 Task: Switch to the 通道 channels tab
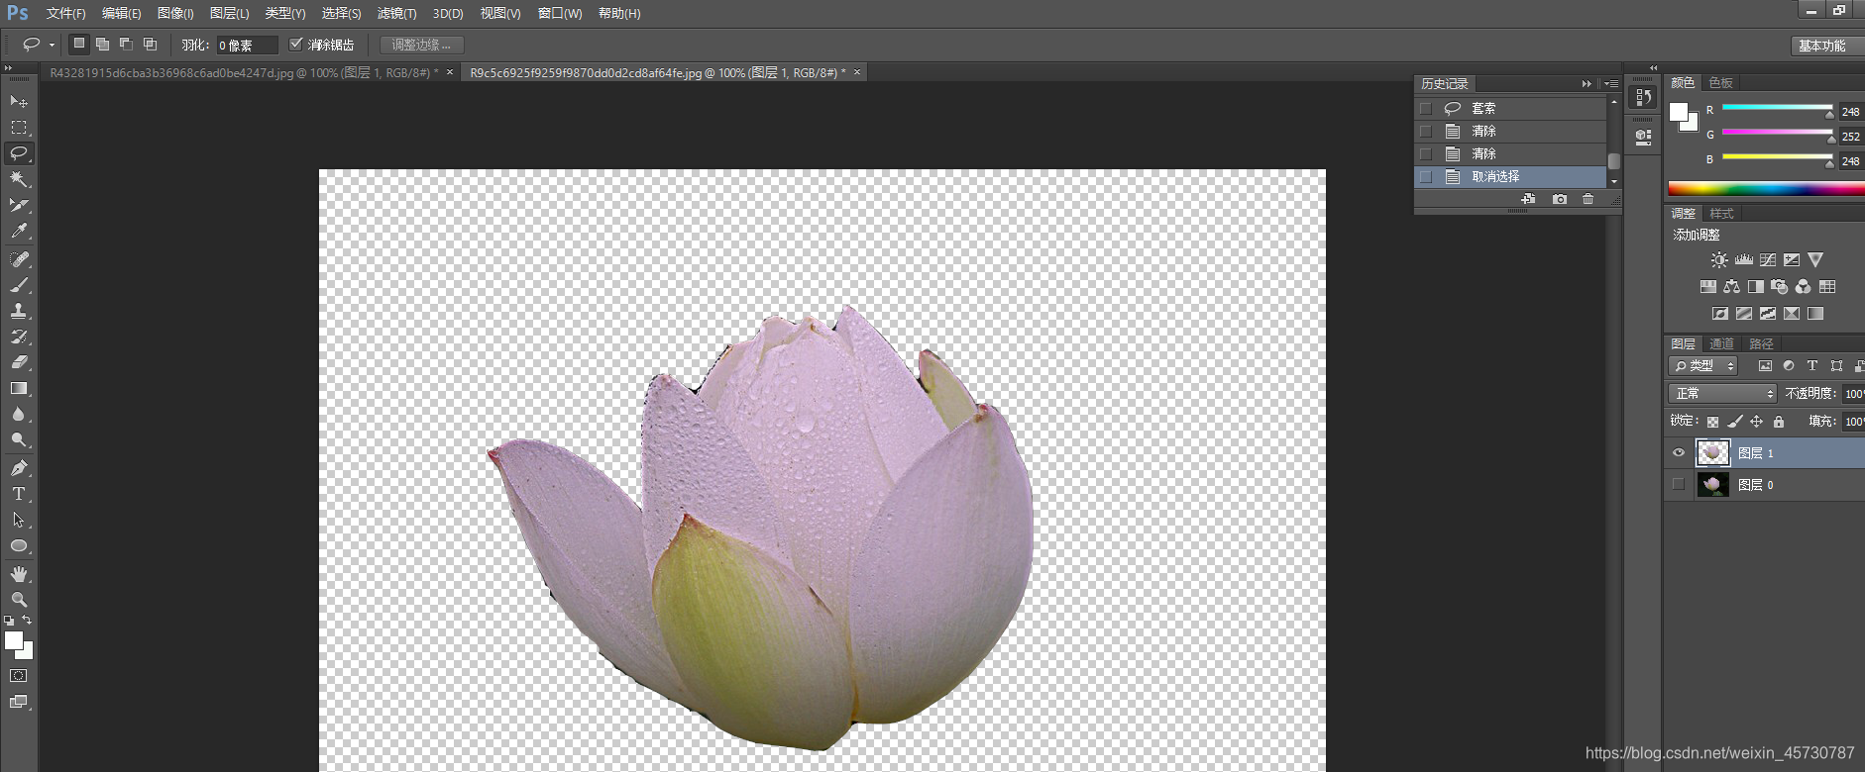click(x=1722, y=343)
